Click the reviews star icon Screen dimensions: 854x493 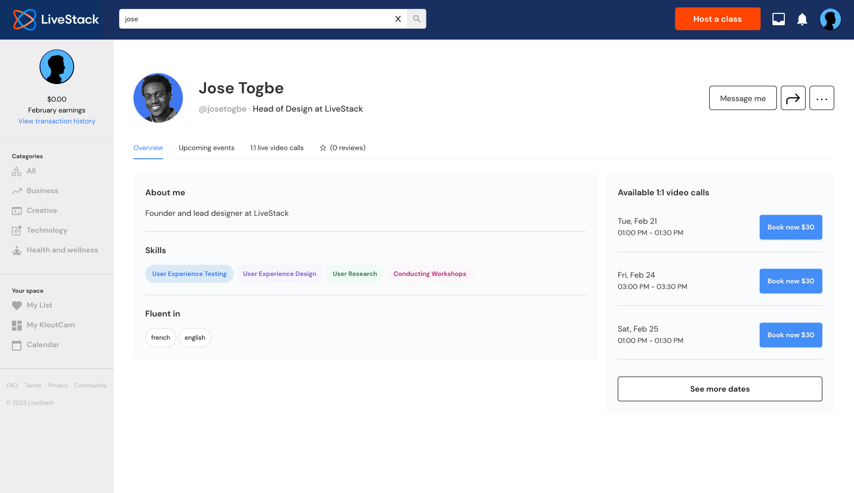pos(323,148)
